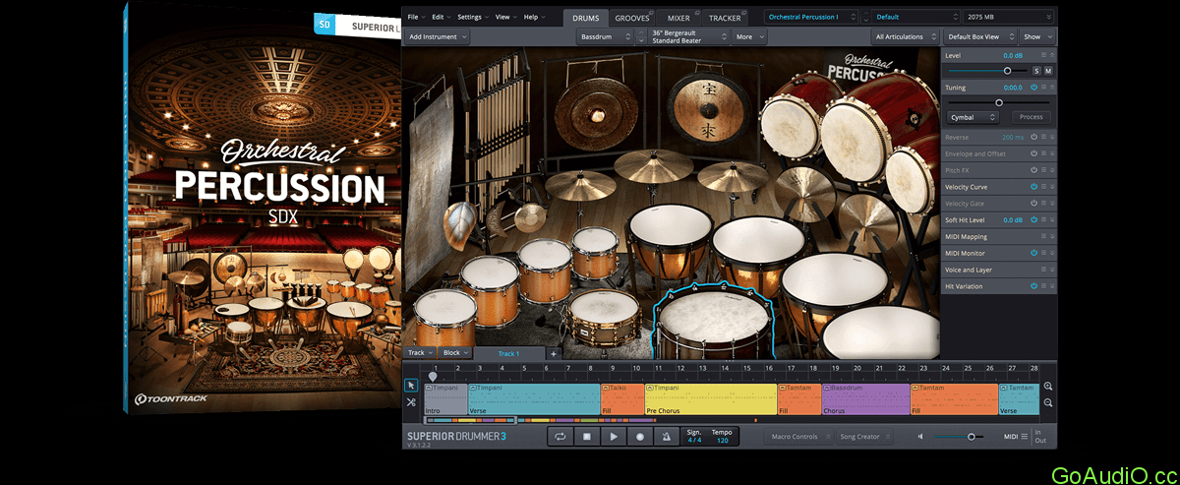
Task: Adjust the master volume slider
Action: point(971,437)
